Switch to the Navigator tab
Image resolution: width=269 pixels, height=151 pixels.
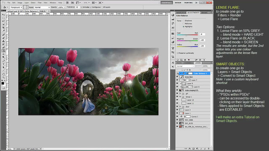pos(181,13)
